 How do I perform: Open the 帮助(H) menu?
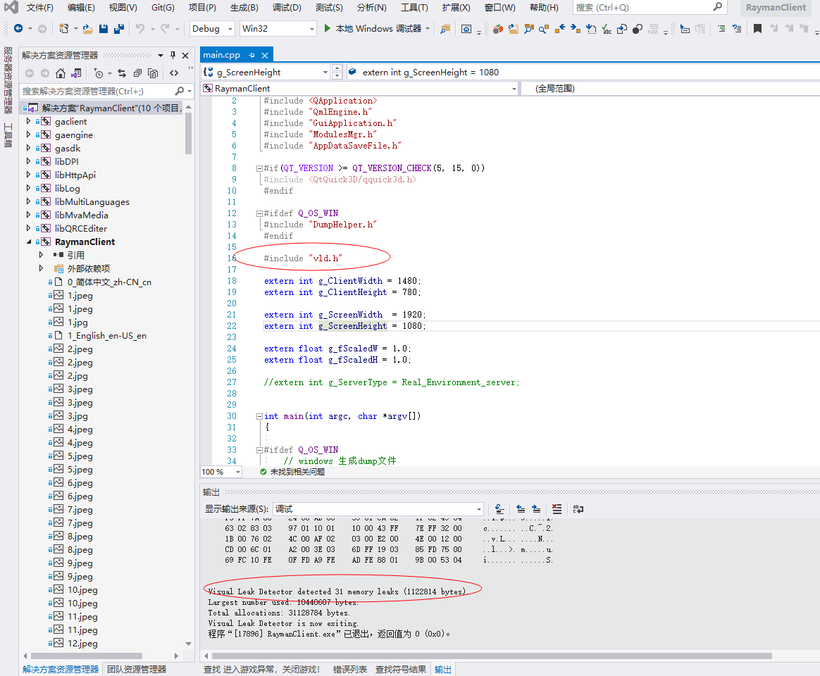(544, 7)
